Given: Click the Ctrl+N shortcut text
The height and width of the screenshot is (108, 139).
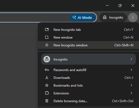Looking at the screenshot, I should 128,37.
